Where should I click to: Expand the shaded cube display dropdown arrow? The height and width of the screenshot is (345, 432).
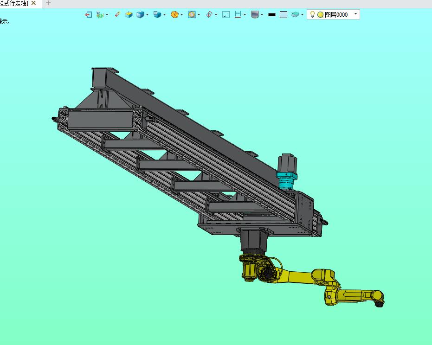(148, 14)
